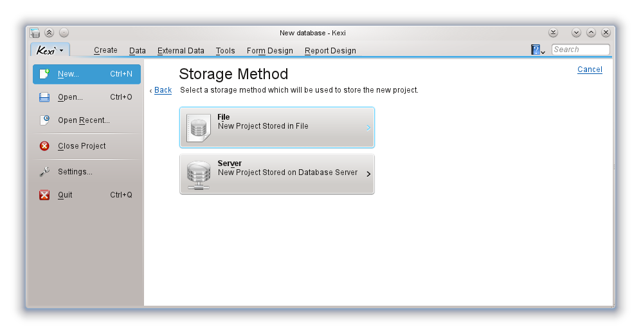Viewport: 641px width, 334px height.
Task: Click the Cancel link
Action: [590, 70]
